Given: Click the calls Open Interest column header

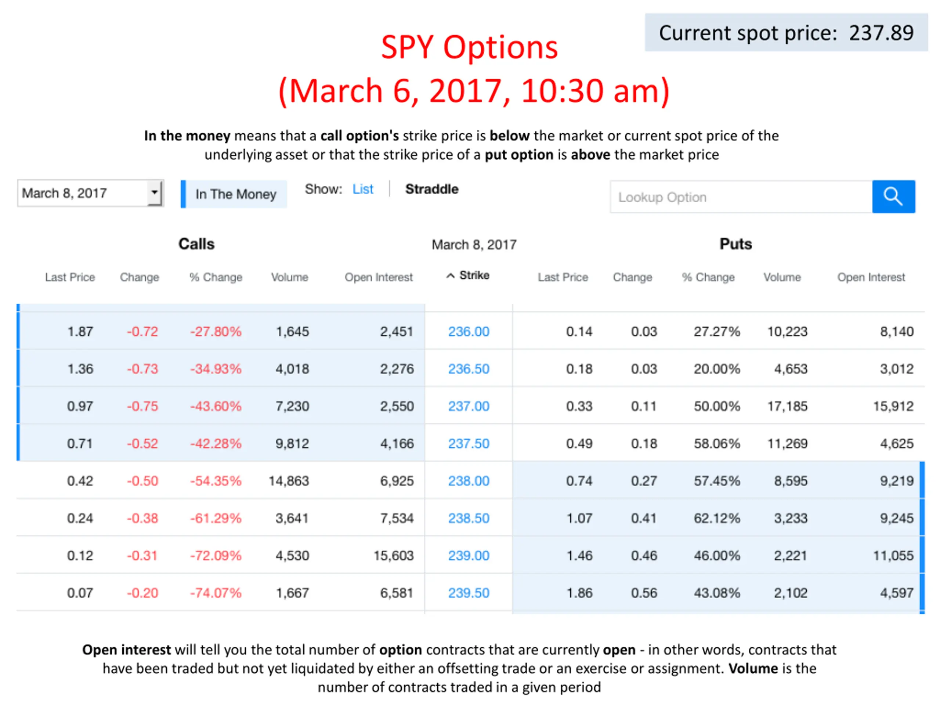Looking at the screenshot, I should click(x=379, y=278).
